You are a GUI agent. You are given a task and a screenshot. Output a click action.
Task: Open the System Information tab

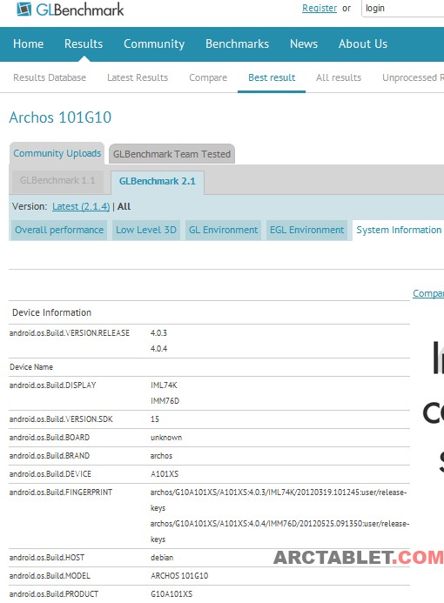click(399, 230)
